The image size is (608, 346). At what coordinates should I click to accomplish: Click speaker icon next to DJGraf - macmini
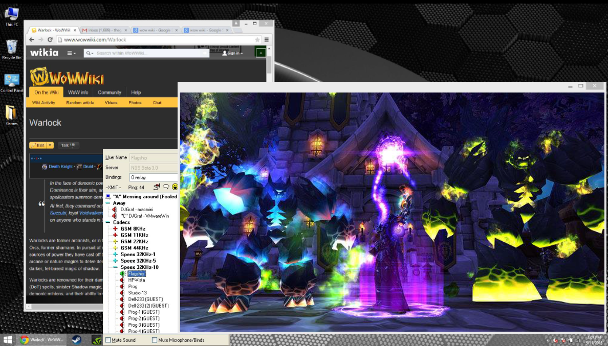click(x=115, y=210)
